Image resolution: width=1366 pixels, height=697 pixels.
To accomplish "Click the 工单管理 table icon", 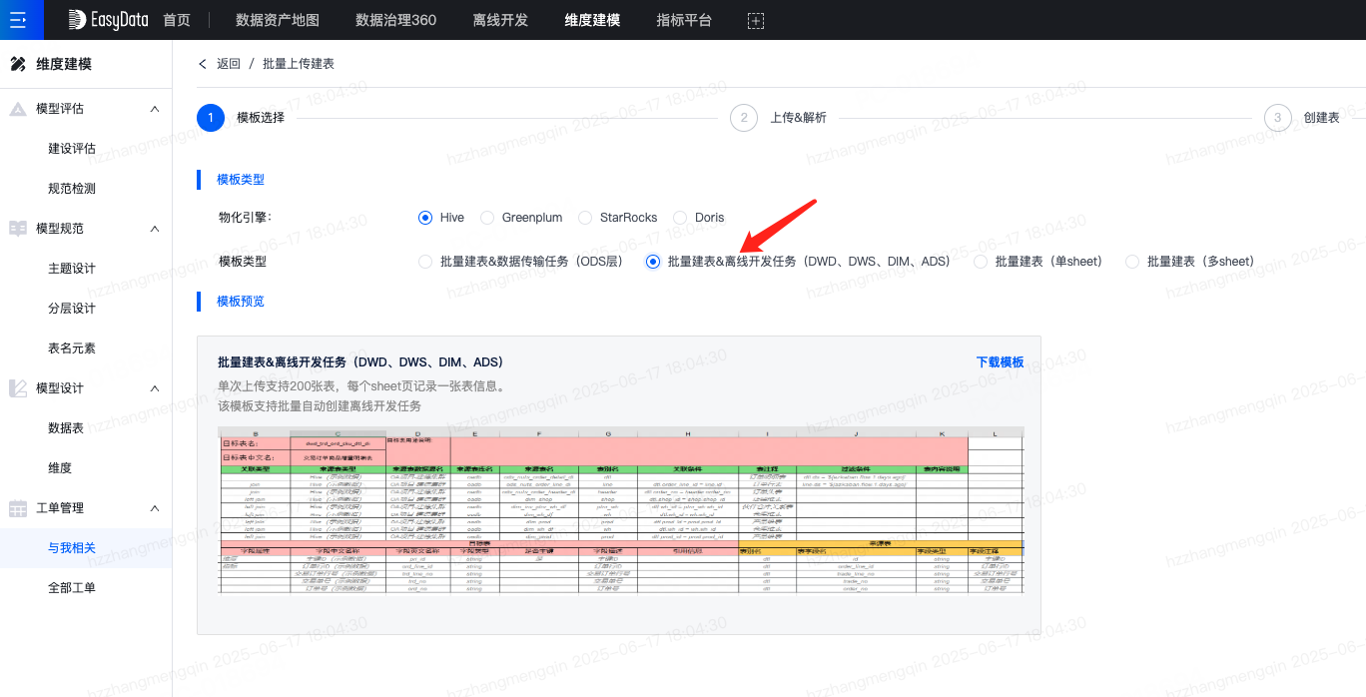I will point(18,508).
